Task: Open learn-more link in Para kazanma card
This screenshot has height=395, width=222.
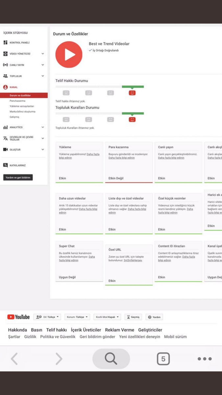Action: point(122,158)
